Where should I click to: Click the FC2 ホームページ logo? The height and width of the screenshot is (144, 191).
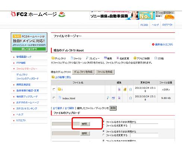pyautogui.click(x=34, y=14)
